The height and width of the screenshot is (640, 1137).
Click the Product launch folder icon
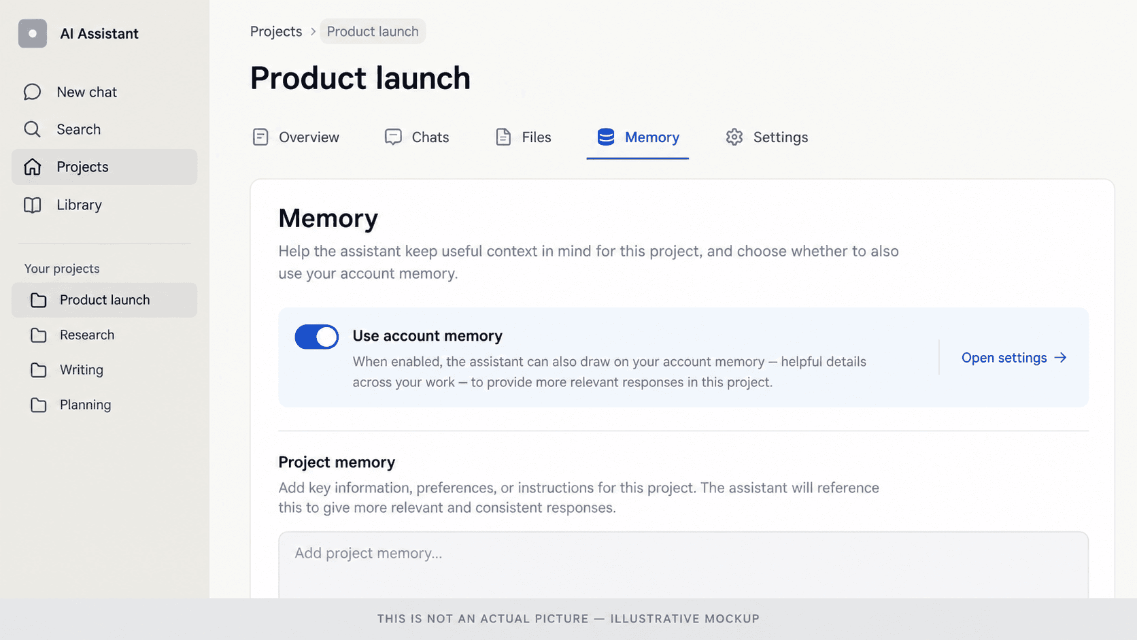39,300
